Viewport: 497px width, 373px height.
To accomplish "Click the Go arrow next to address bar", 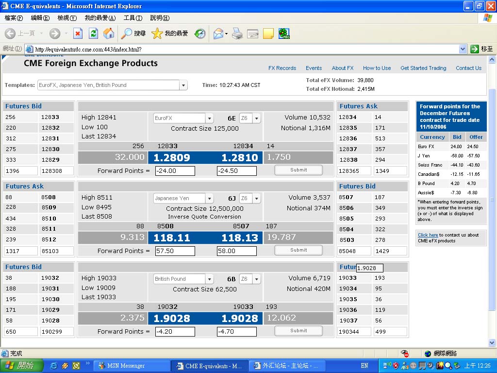I will click(474, 49).
